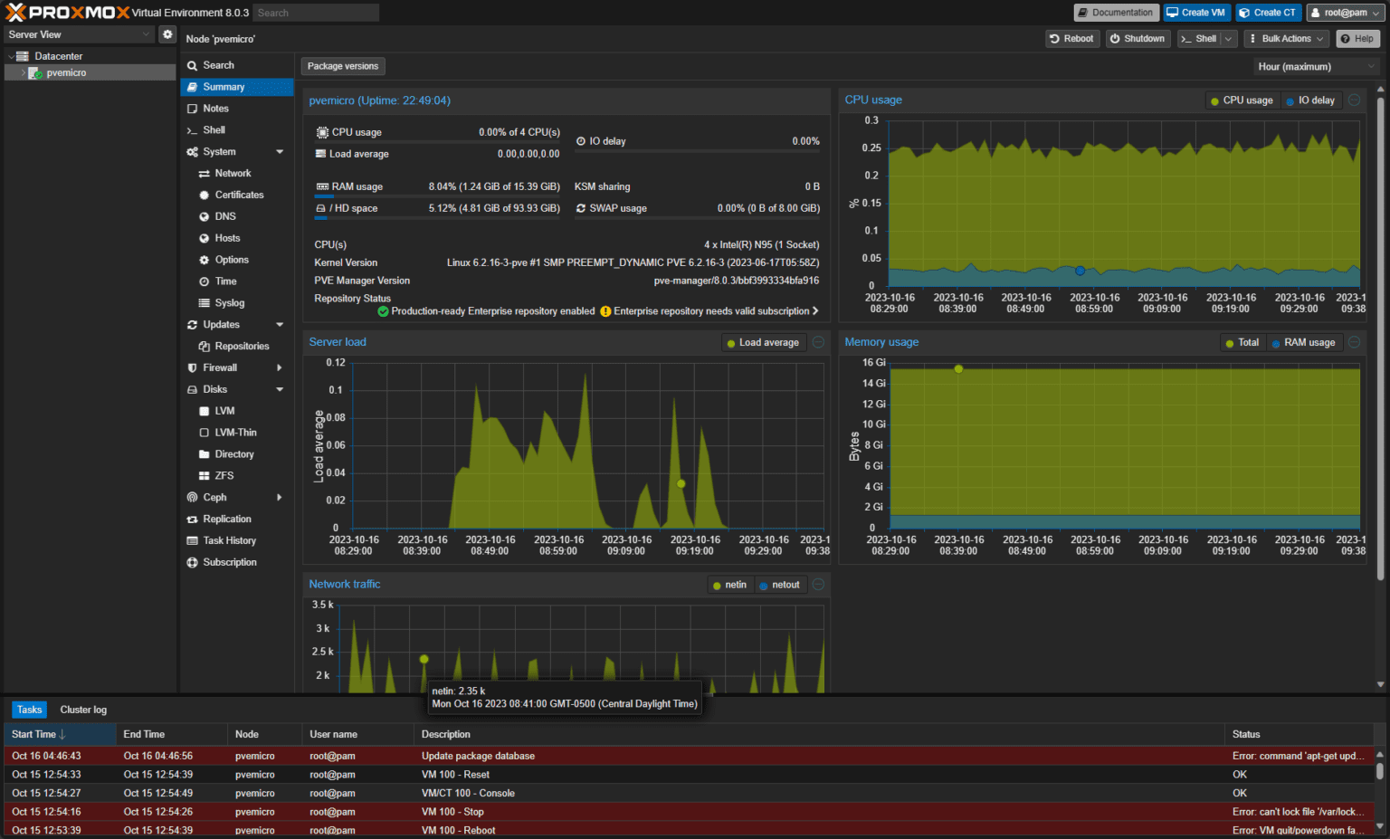Select the Tasks tab
This screenshot has width=1390, height=839.
[x=28, y=710]
